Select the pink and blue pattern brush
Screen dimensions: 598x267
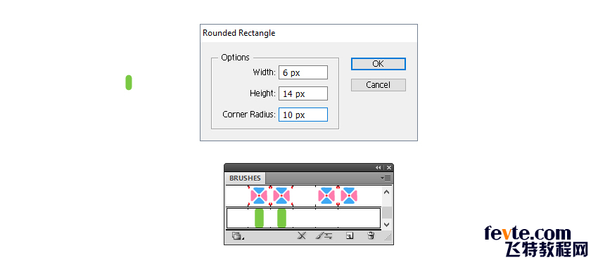(304, 196)
